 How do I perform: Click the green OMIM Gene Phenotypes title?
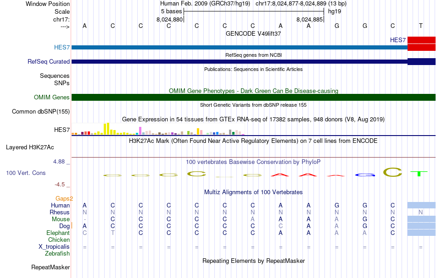253,91
